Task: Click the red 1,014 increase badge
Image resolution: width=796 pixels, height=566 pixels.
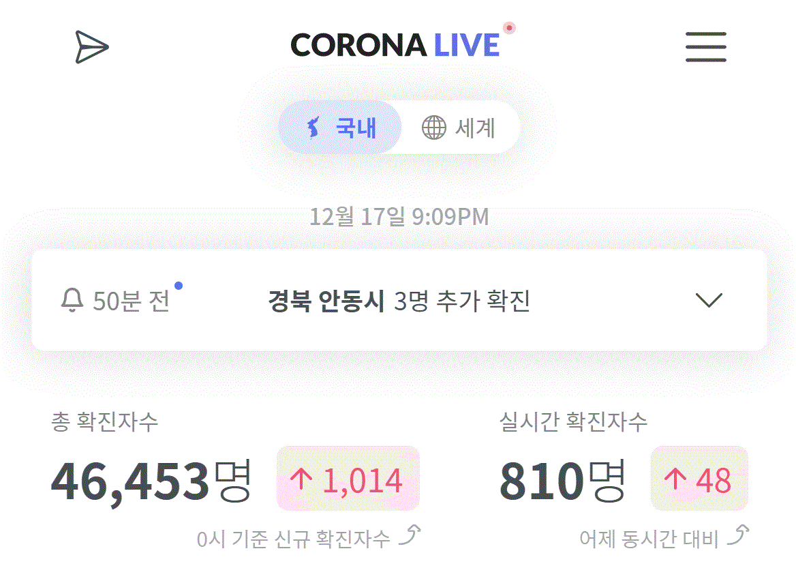Action: click(x=348, y=478)
